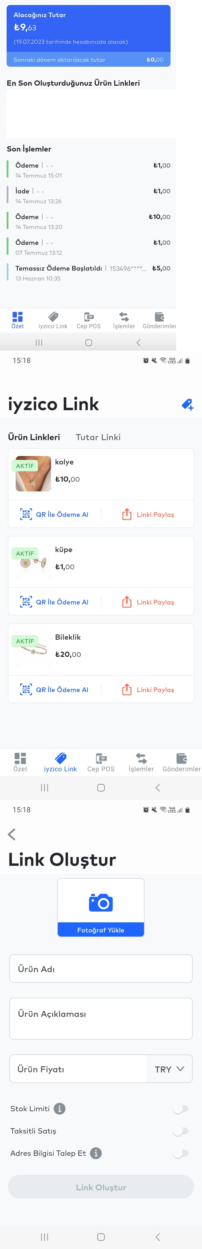Tap the add new link tag icon
Screen dimensions: 202x1249
187,404
